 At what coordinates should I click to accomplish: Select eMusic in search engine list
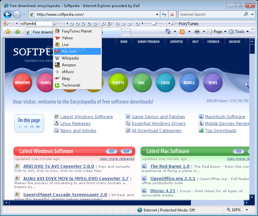pyautogui.click(x=77, y=71)
